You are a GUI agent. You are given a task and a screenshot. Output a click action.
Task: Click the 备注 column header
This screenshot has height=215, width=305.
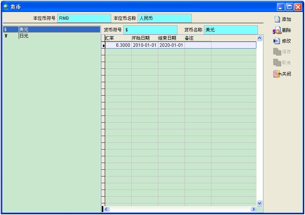pyautogui.click(x=198, y=38)
